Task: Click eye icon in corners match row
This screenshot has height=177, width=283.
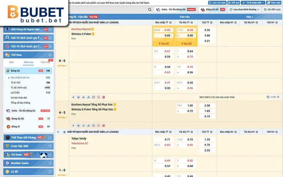Action: click(83, 126)
